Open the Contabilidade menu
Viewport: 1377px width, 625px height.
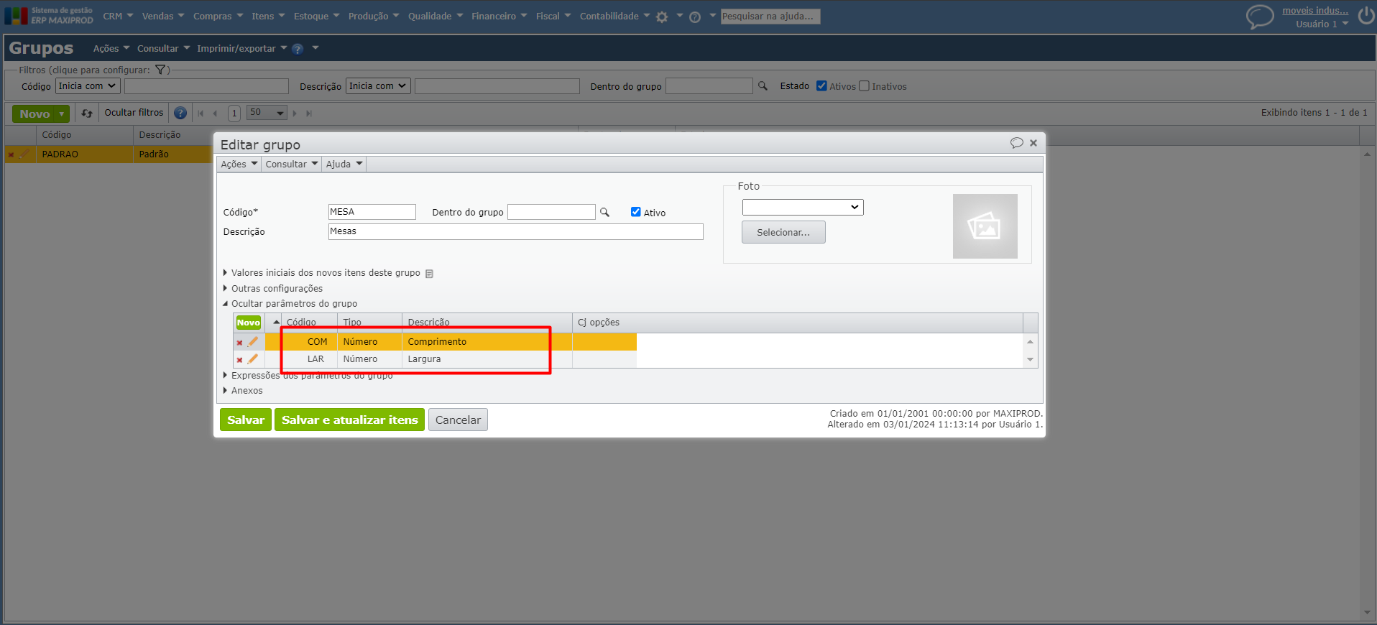pos(614,17)
